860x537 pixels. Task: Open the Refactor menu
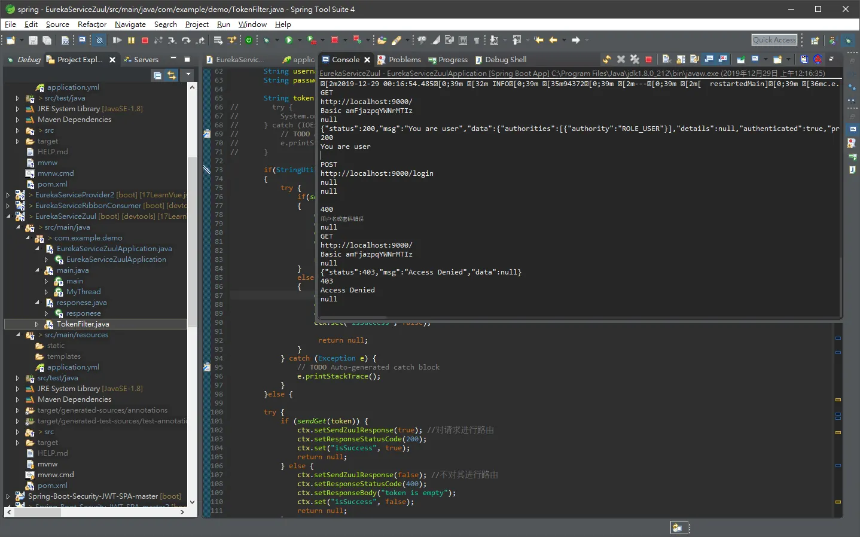click(x=92, y=25)
